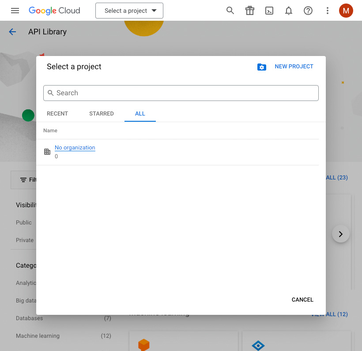Choose the Big data category filter
Viewport: 362px width, 351px height.
26,300
